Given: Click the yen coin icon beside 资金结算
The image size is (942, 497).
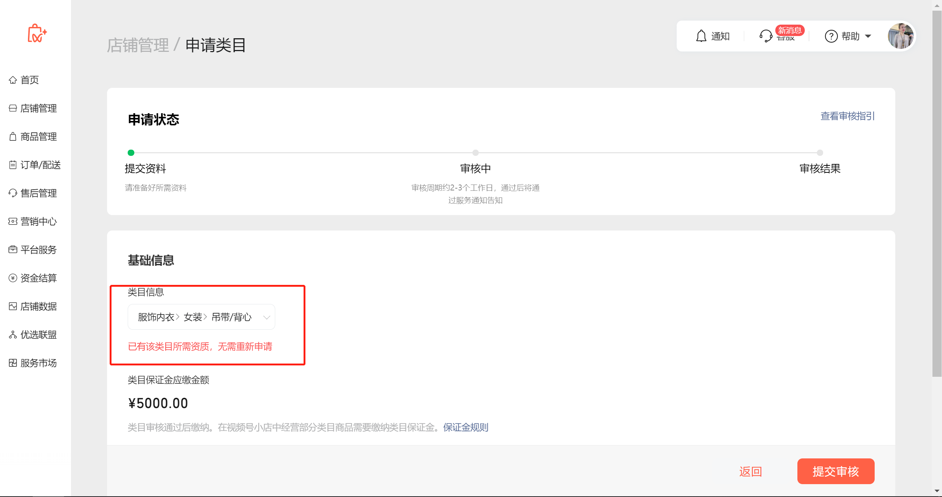Looking at the screenshot, I should (13, 278).
